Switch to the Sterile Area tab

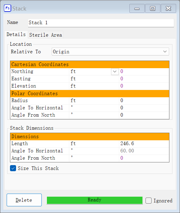coord(46,35)
